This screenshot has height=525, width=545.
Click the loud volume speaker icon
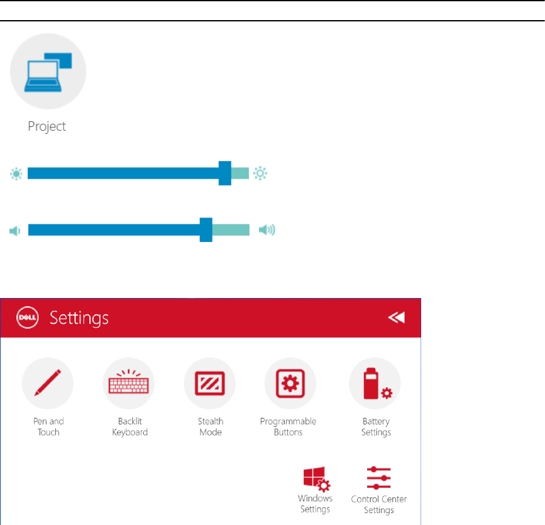point(267,230)
